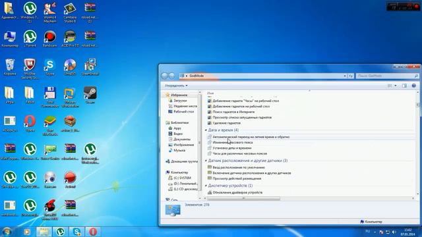Click the Windows Start orb
Image resolution: width=422 pixels, height=237 pixels.
(7, 231)
